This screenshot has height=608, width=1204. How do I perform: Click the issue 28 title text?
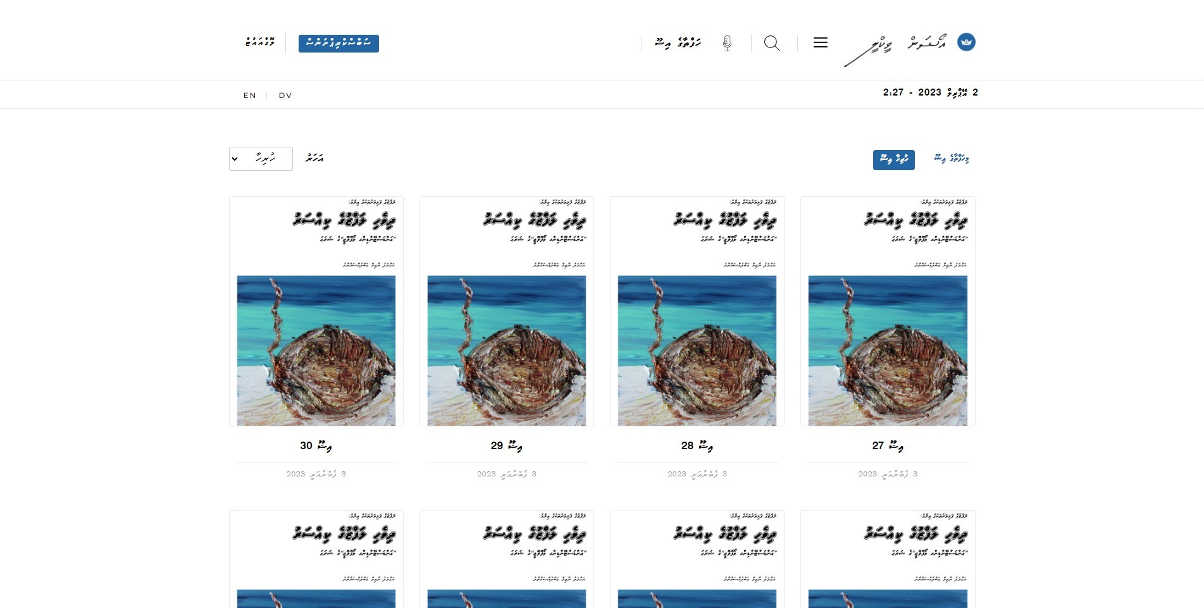697,446
